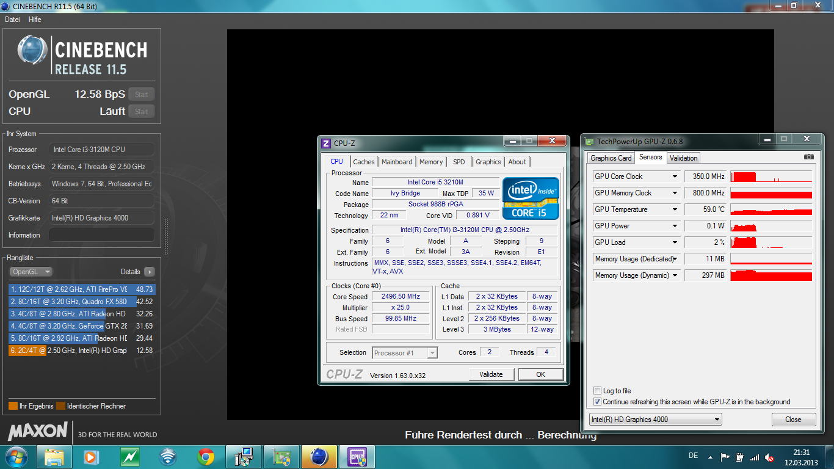834x469 pixels.
Task: Click the ranking Details arrow button
Action: click(x=149, y=272)
